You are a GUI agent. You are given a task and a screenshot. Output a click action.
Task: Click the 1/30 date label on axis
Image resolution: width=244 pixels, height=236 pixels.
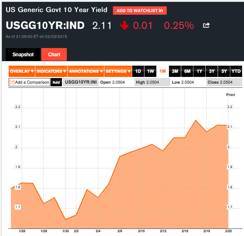click(x=66, y=231)
